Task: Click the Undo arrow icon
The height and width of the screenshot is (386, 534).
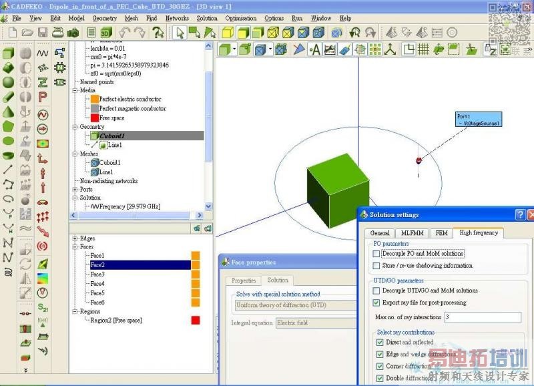Action: (124, 33)
